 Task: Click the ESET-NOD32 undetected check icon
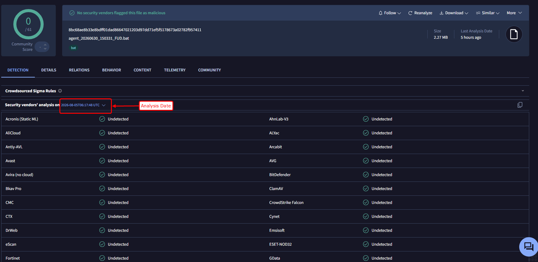click(366, 244)
